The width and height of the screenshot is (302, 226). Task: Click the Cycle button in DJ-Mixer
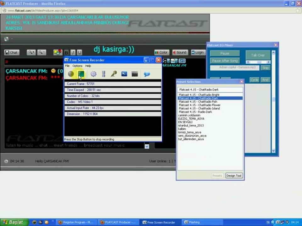coord(254,80)
